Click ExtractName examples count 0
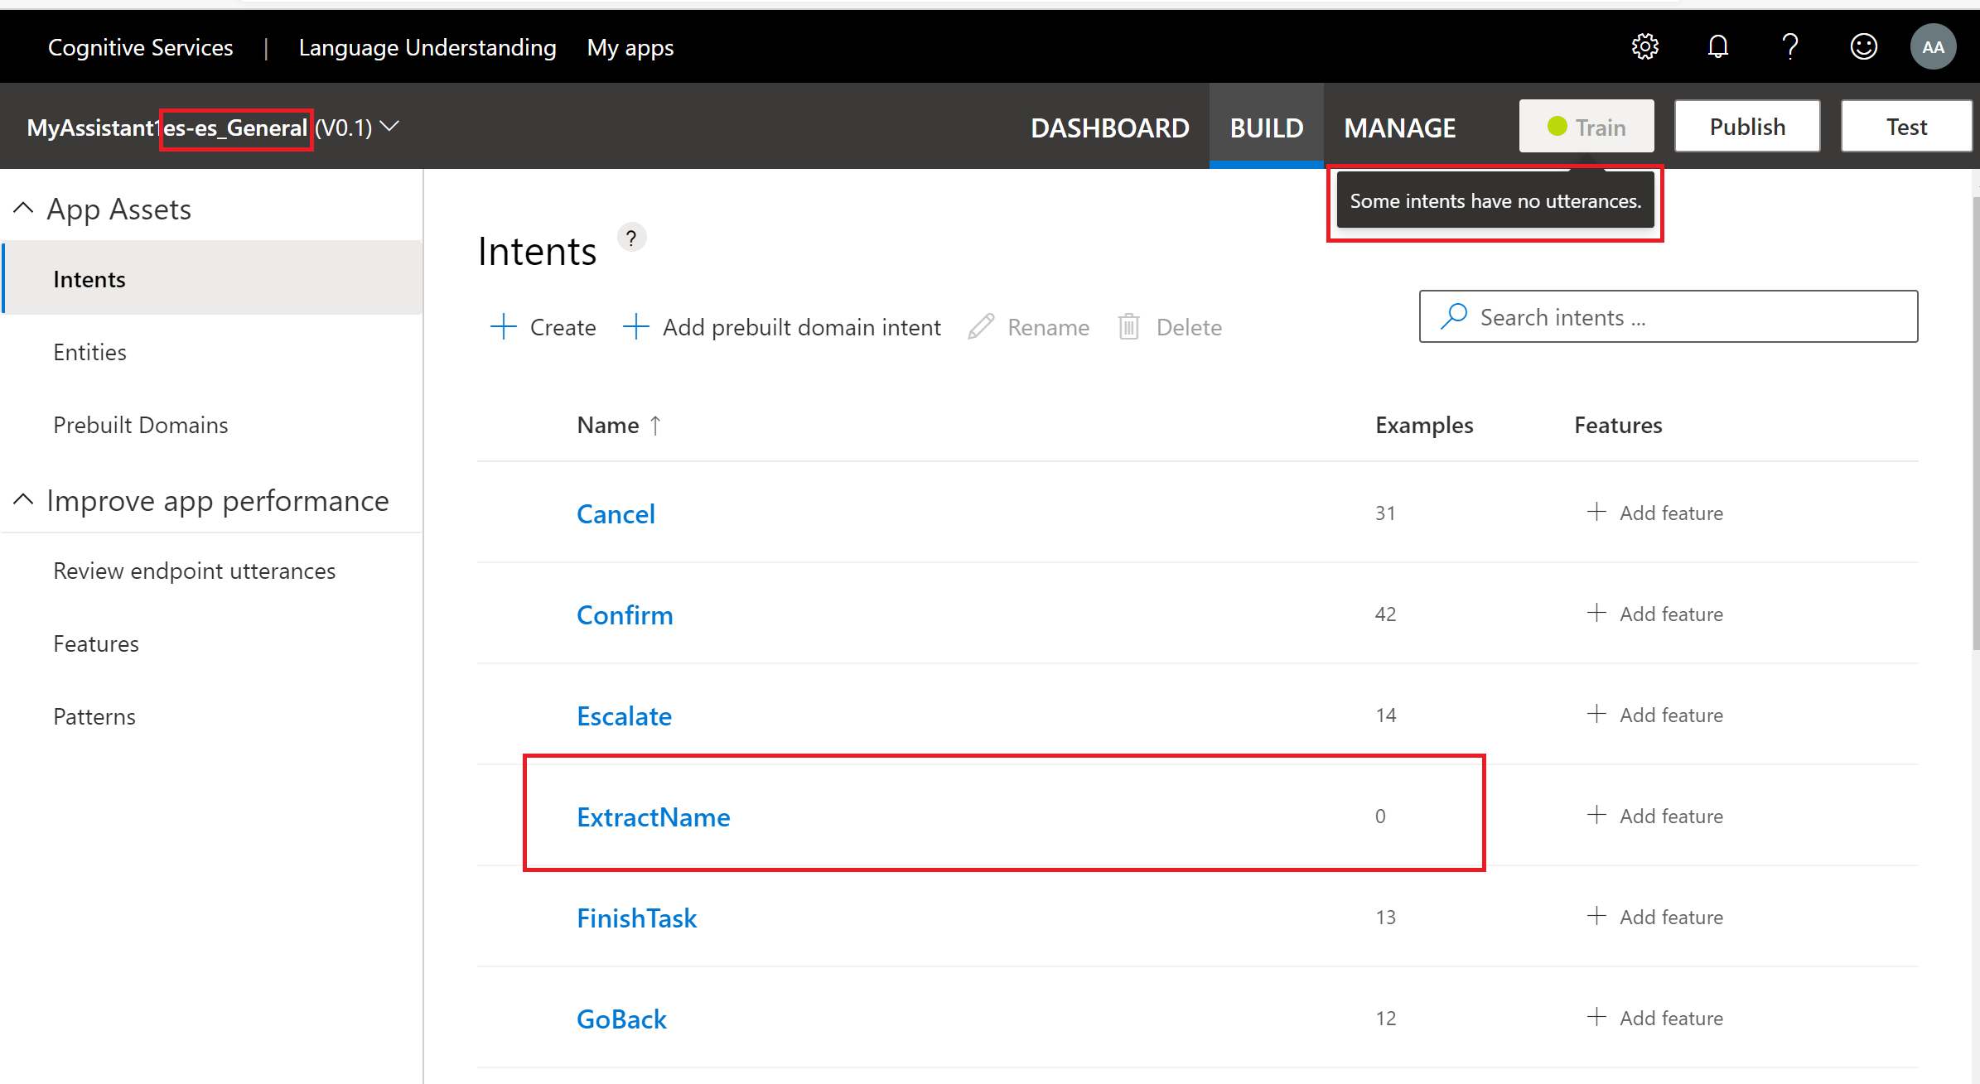The image size is (1980, 1084). click(1380, 817)
